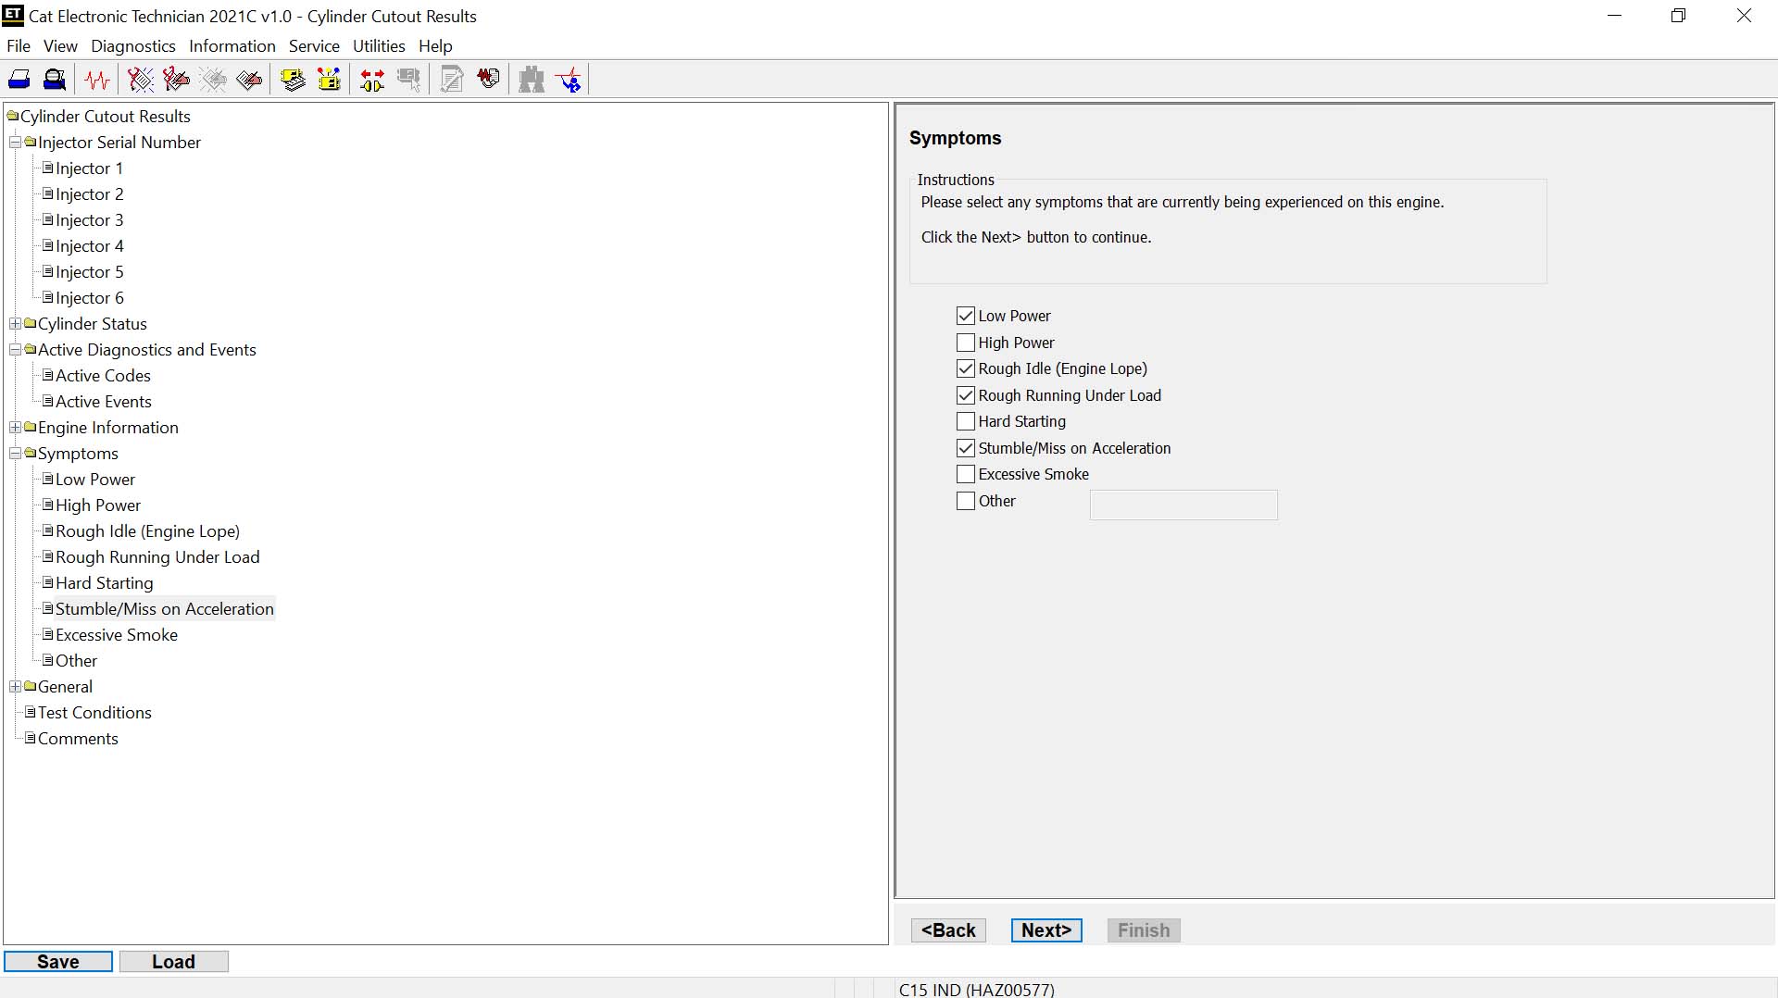
Task: Enable the Hard Starting symptom
Action: point(967,421)
